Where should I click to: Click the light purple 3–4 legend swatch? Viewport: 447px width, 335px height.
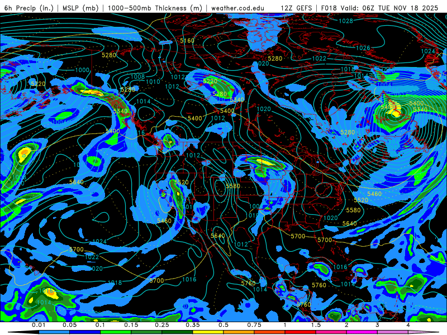(393, 332)
